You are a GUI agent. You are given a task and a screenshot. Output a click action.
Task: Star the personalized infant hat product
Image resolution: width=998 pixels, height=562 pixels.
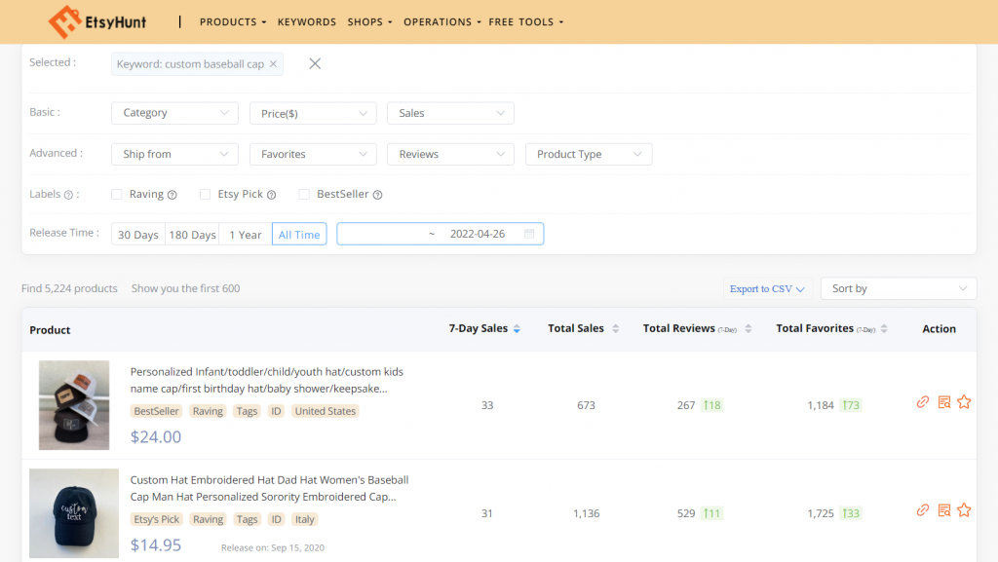tap(964, 401)
